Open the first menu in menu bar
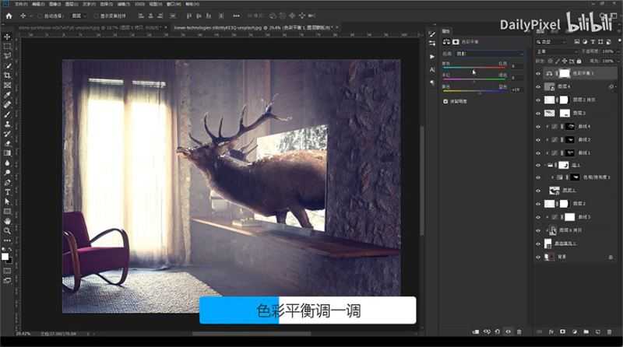 pos(17,4)
